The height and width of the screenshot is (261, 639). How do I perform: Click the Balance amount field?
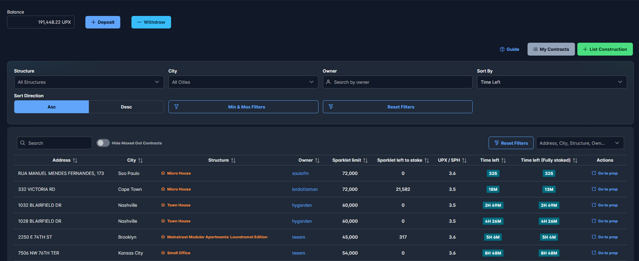click(x=41, y=22)
